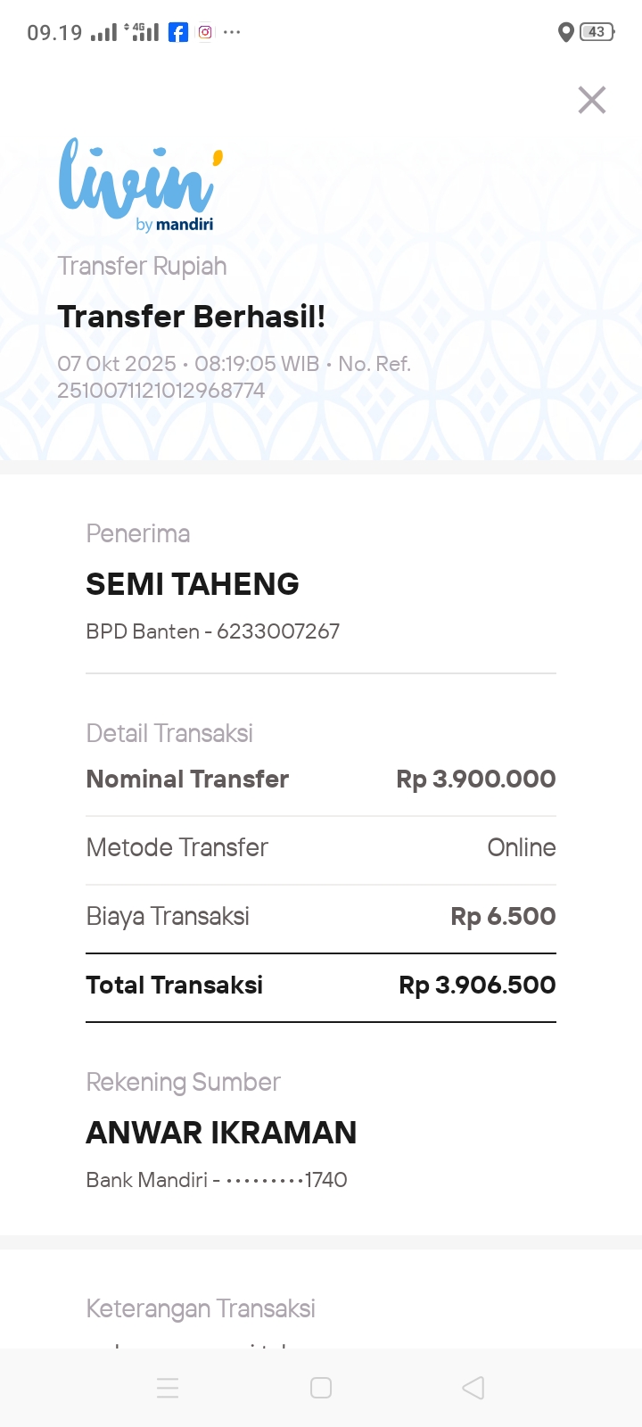
Task: Select the reference number text
Action: click(161, 391)
